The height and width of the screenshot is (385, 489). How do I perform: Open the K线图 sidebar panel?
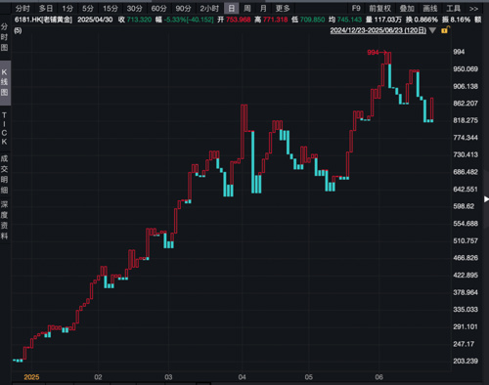(5, 82)
